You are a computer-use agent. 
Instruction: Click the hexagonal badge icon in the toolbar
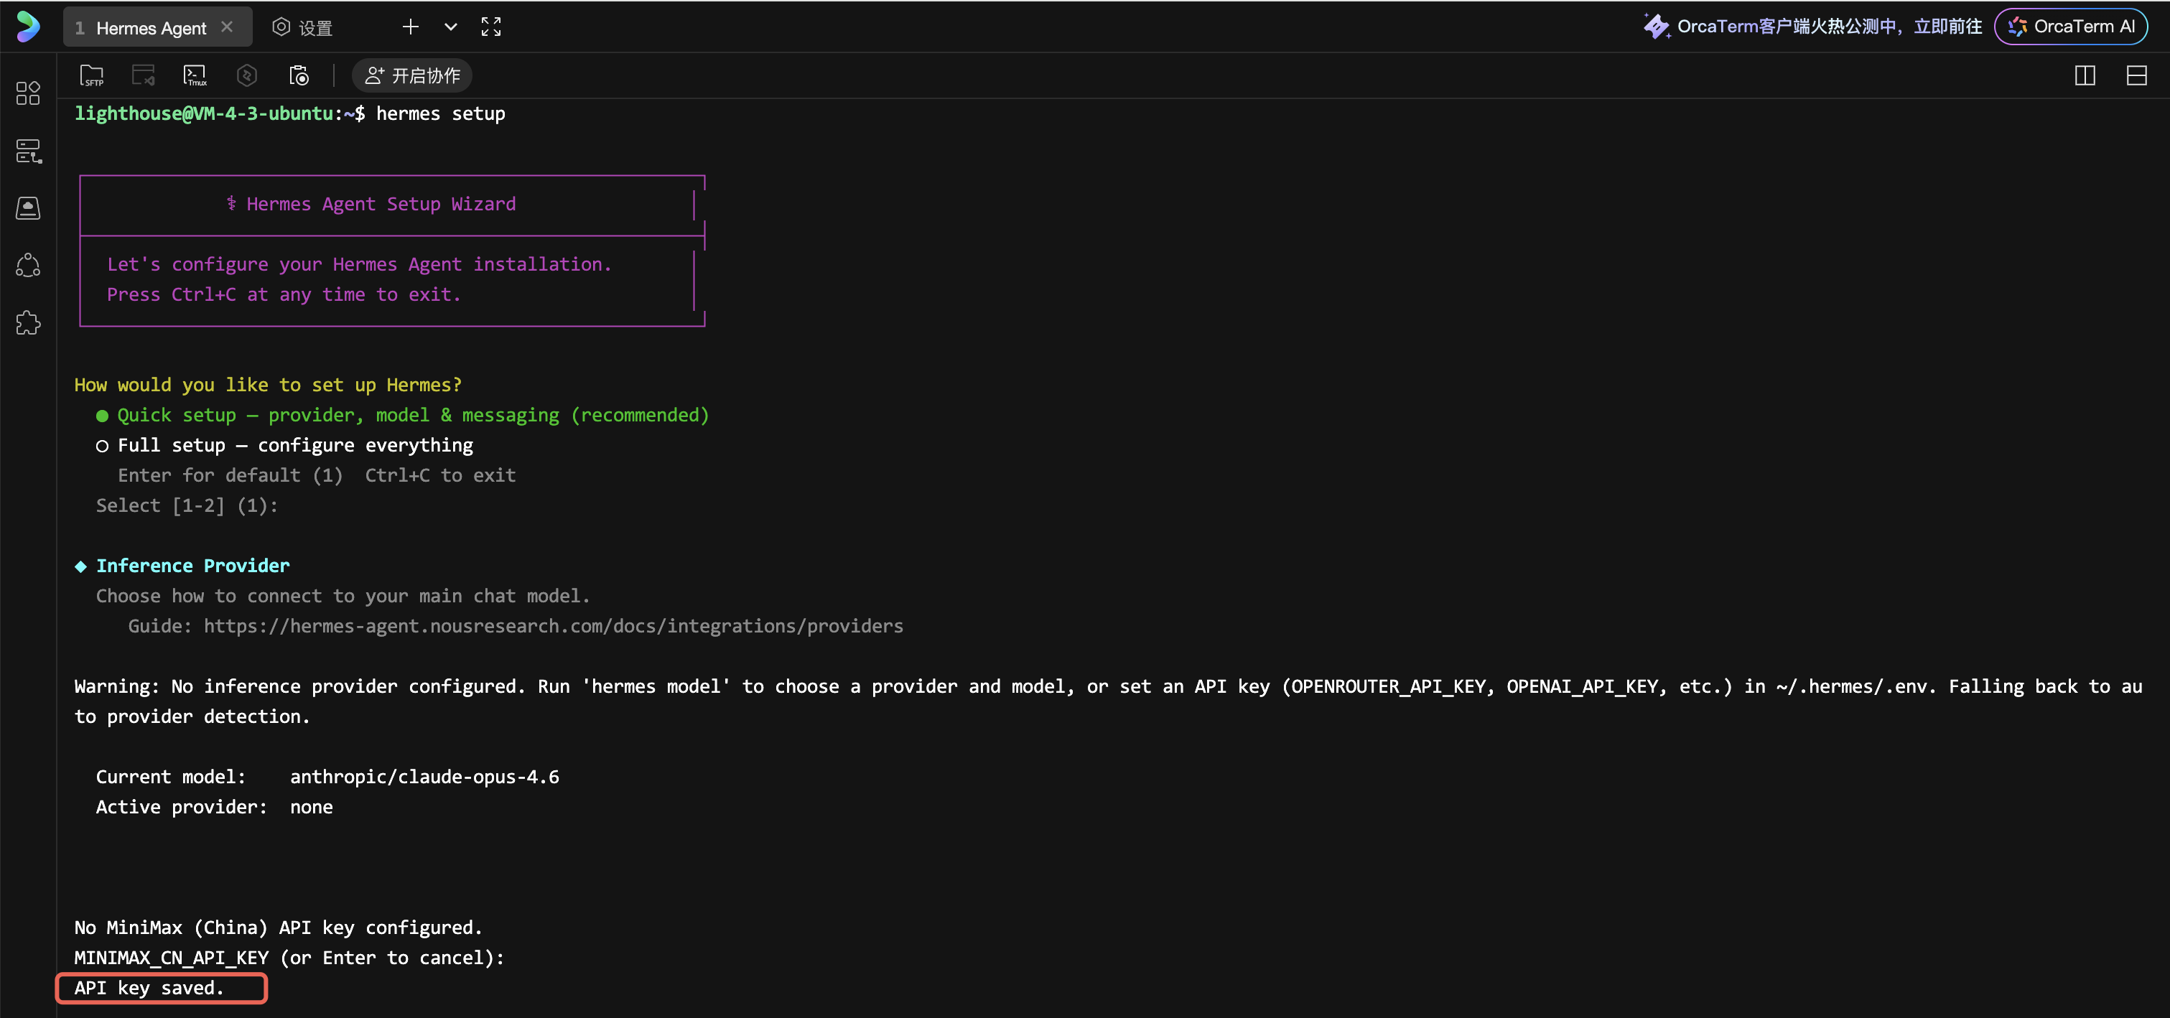(247, 75)
